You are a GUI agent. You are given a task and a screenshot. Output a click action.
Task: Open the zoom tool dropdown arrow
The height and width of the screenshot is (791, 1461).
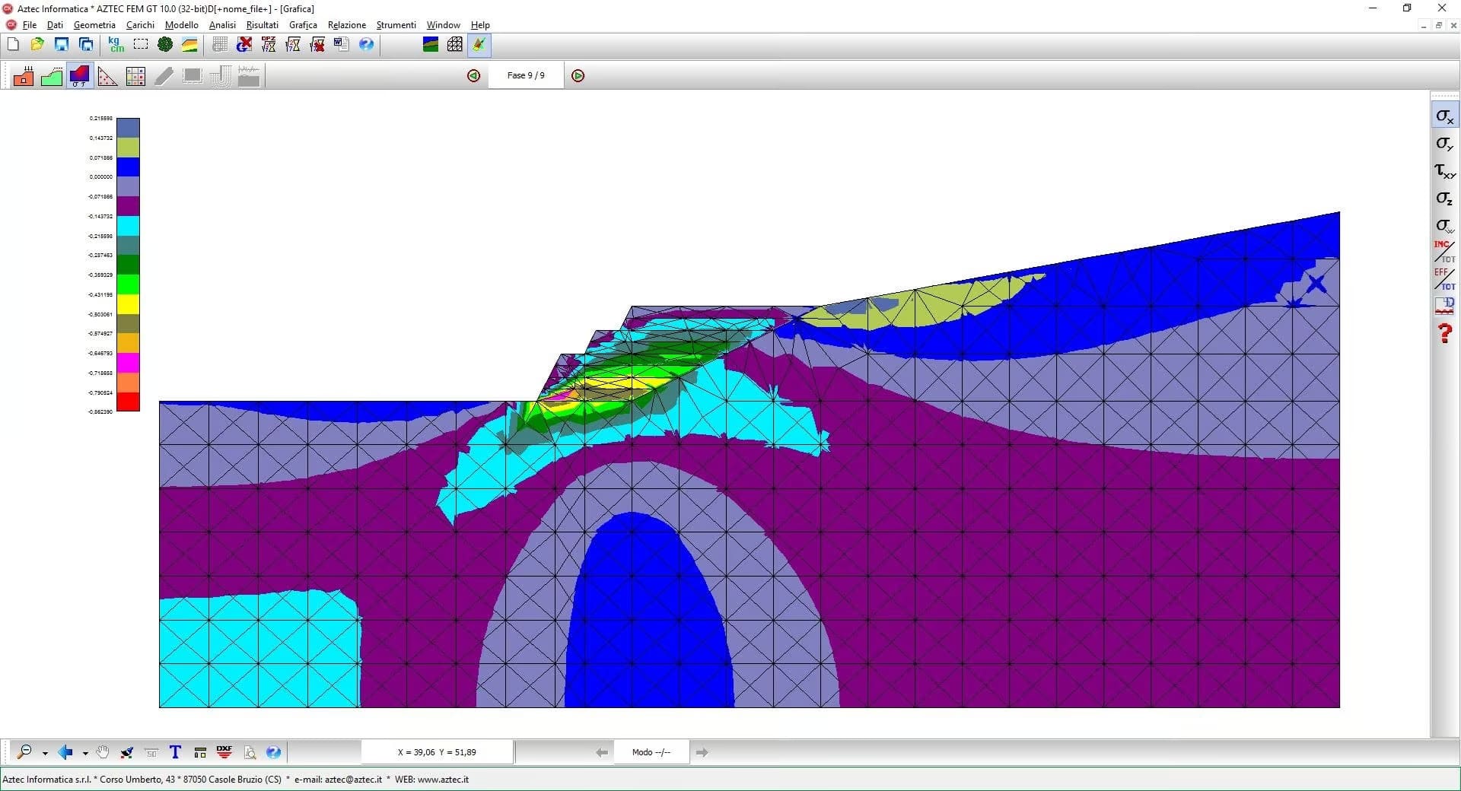click(x=45, y=754)
